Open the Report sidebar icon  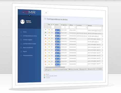point(21,51)
